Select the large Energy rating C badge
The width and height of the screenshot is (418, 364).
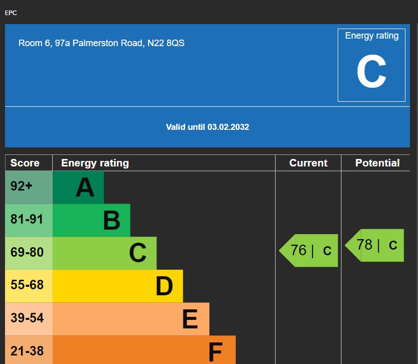coord(371,65)
